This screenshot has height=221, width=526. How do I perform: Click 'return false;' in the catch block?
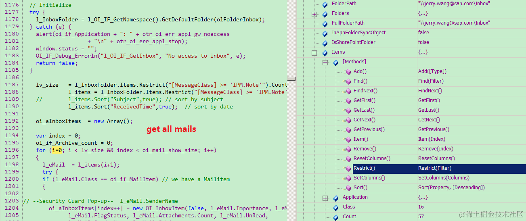(x=57, y=63)
